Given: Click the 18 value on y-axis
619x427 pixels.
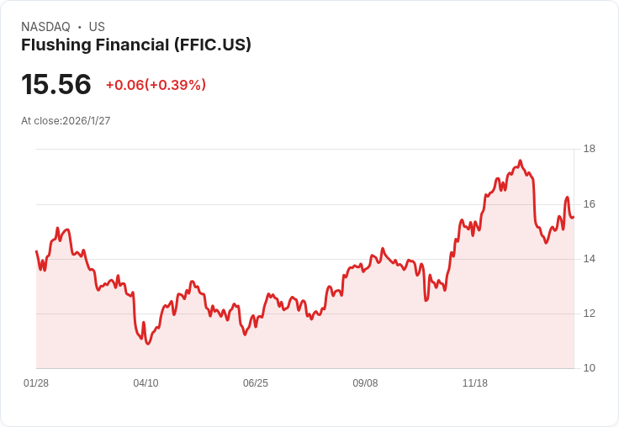Looking at the screenshot, I should tap(590, 150).
